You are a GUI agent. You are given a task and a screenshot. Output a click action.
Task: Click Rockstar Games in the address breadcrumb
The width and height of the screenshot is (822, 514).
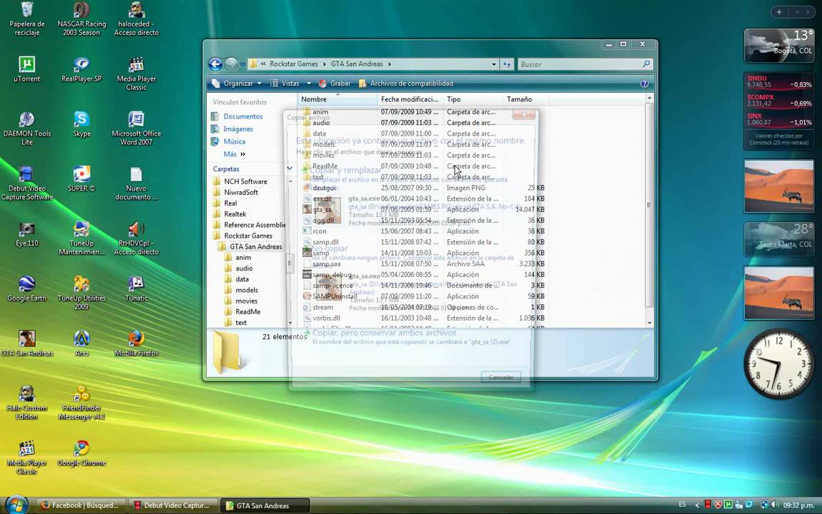point(293,64)
